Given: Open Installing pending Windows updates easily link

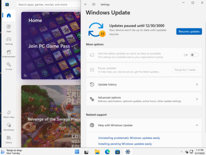Looking at the screenshot, I should [125, 144].
